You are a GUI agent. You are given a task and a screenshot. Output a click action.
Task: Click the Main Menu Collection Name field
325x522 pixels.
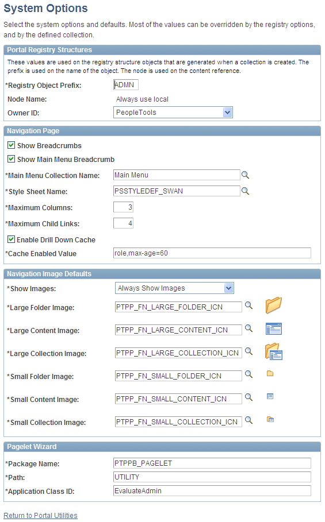point(177,175)
